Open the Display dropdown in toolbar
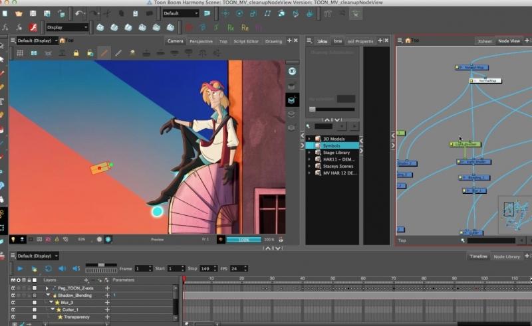This screenshot has height=326, width=532. coord(67,27)
